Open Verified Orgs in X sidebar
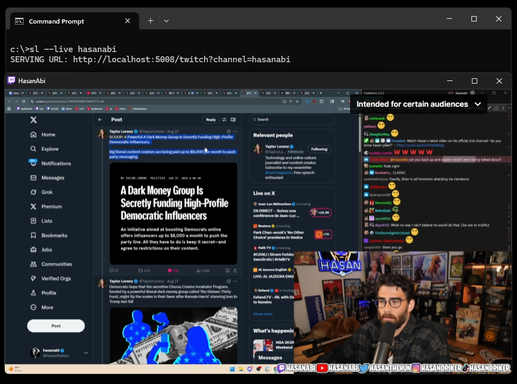Viewport: 517px width, 384px height. 50,278
